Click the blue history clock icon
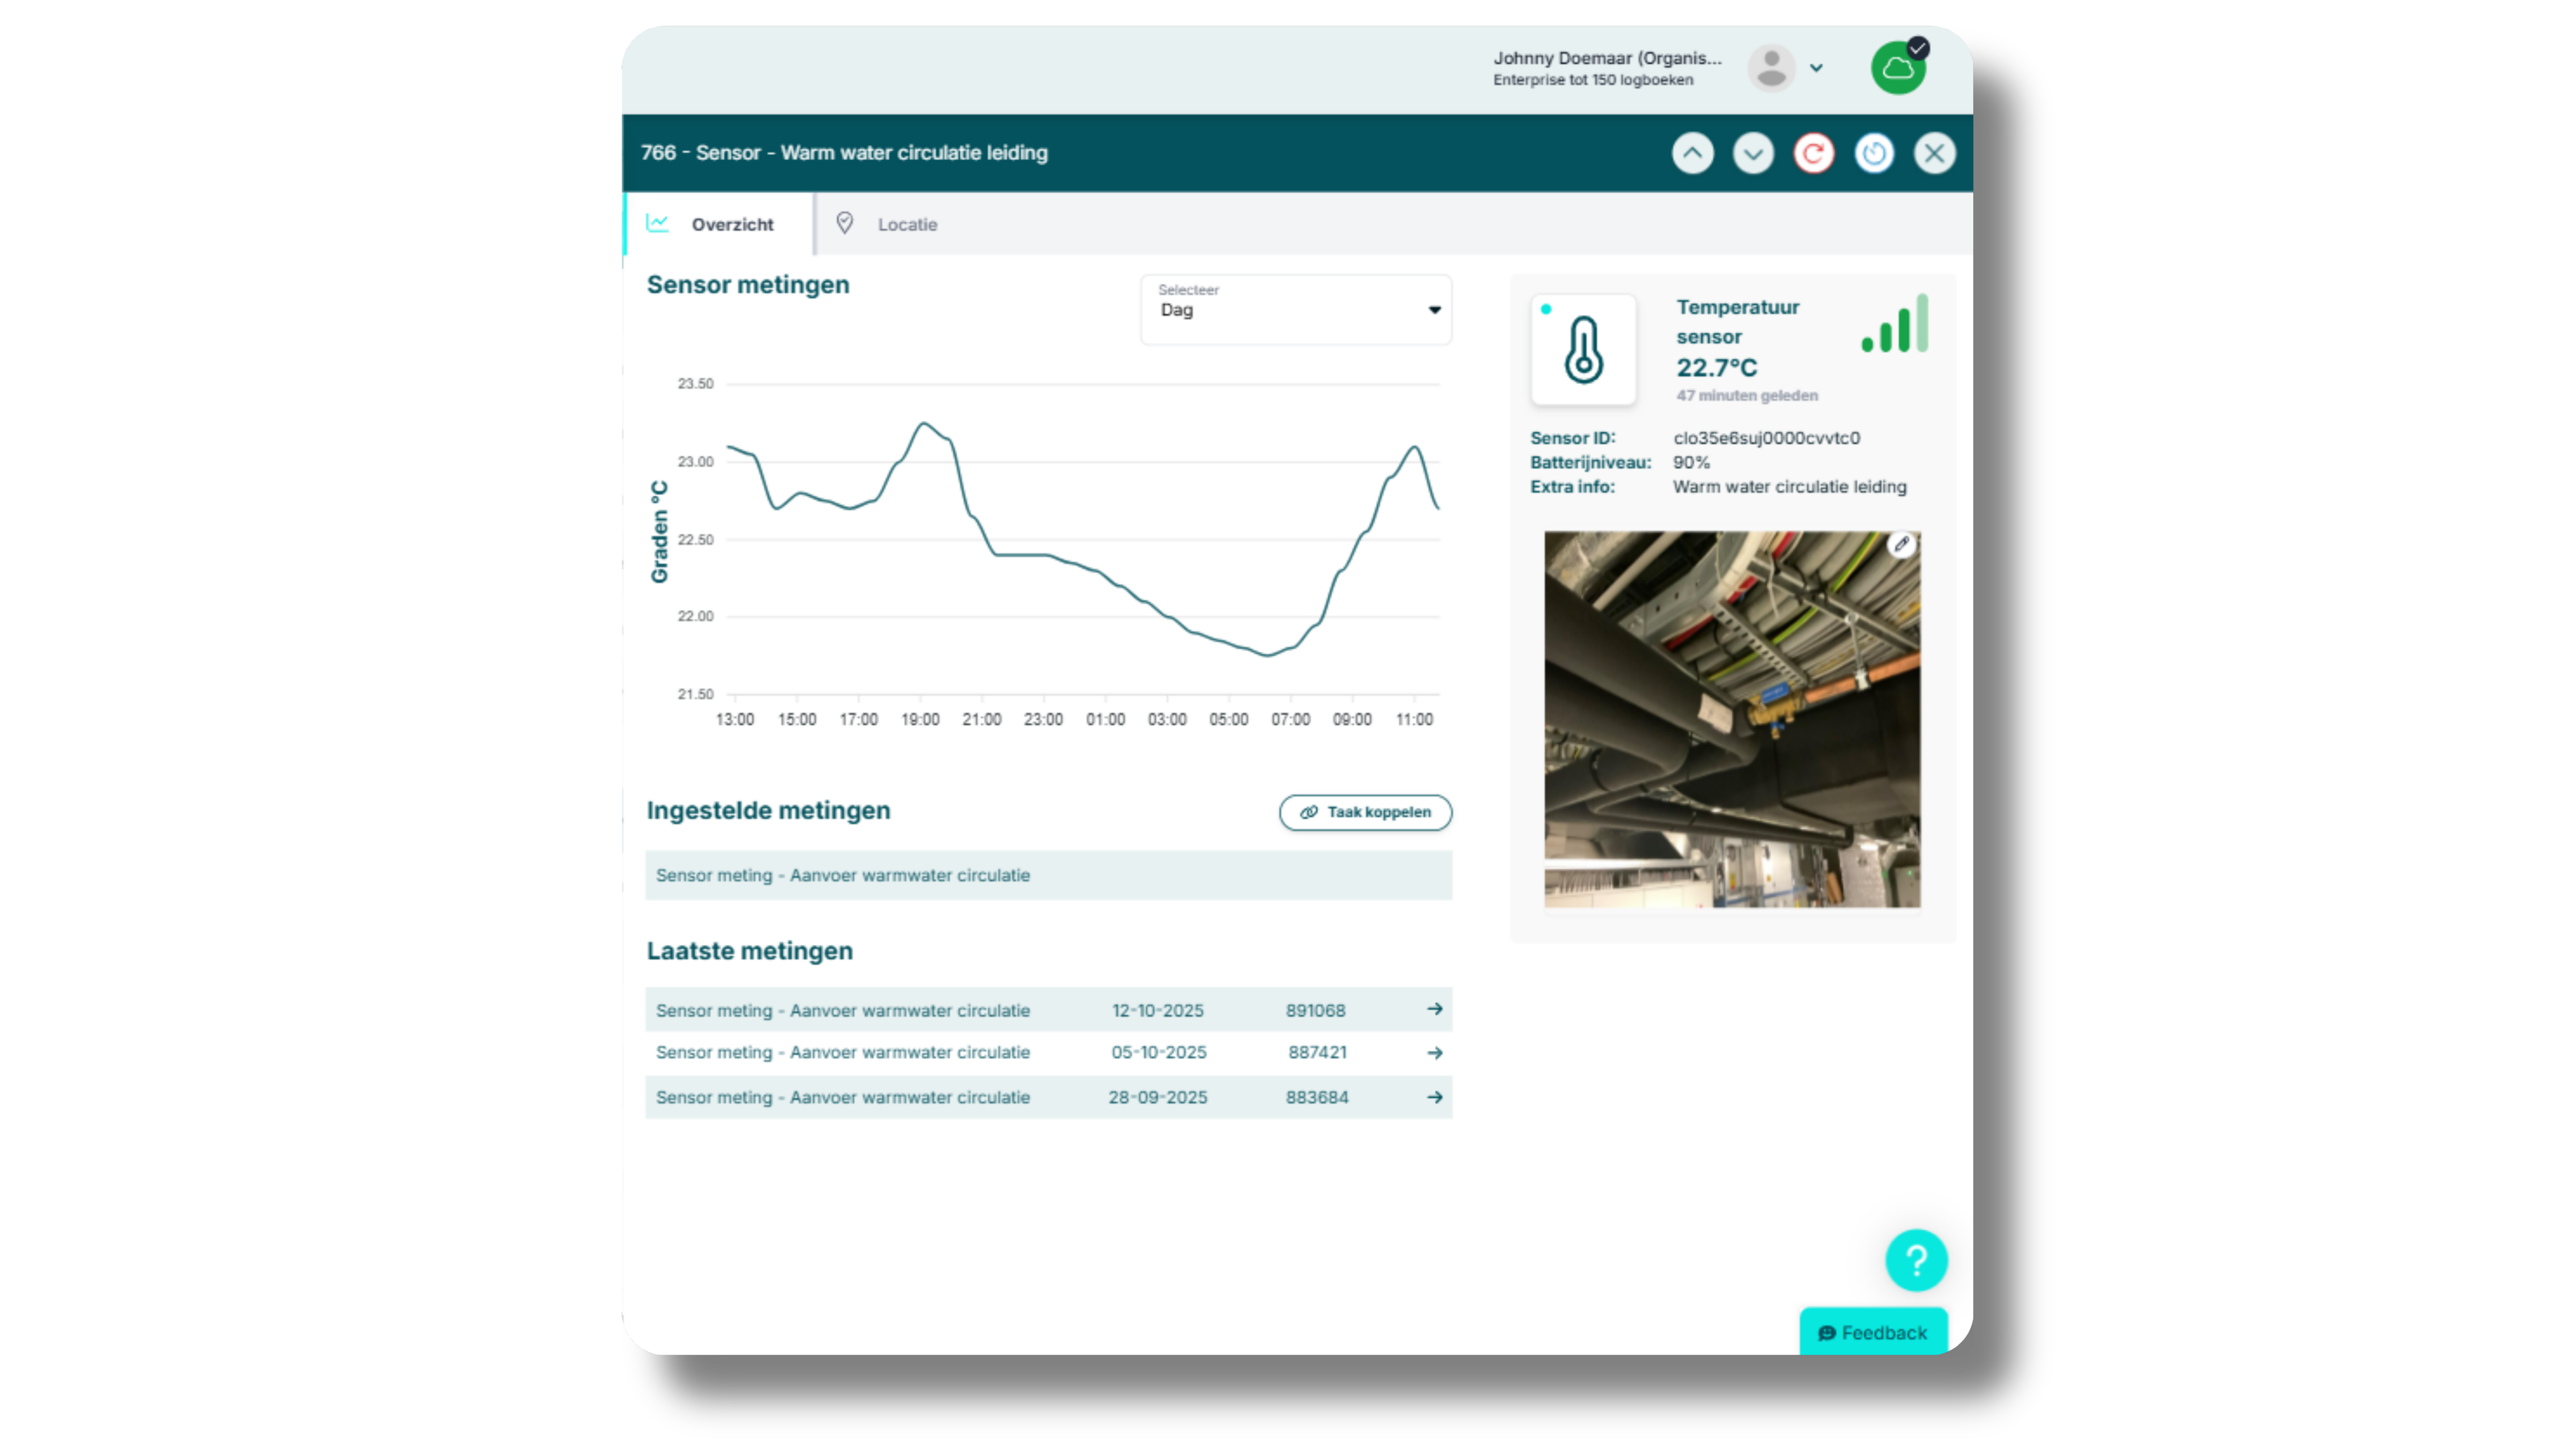This screenshot has height=1449, width=2576. 1874,153
